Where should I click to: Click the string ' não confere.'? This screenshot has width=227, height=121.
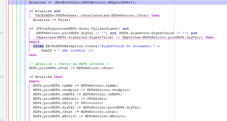(x=74, y=50)
